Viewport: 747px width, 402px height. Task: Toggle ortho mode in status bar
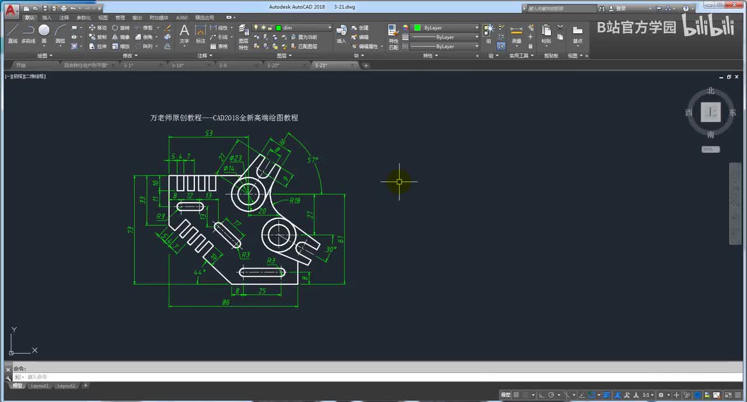(541, 395)
